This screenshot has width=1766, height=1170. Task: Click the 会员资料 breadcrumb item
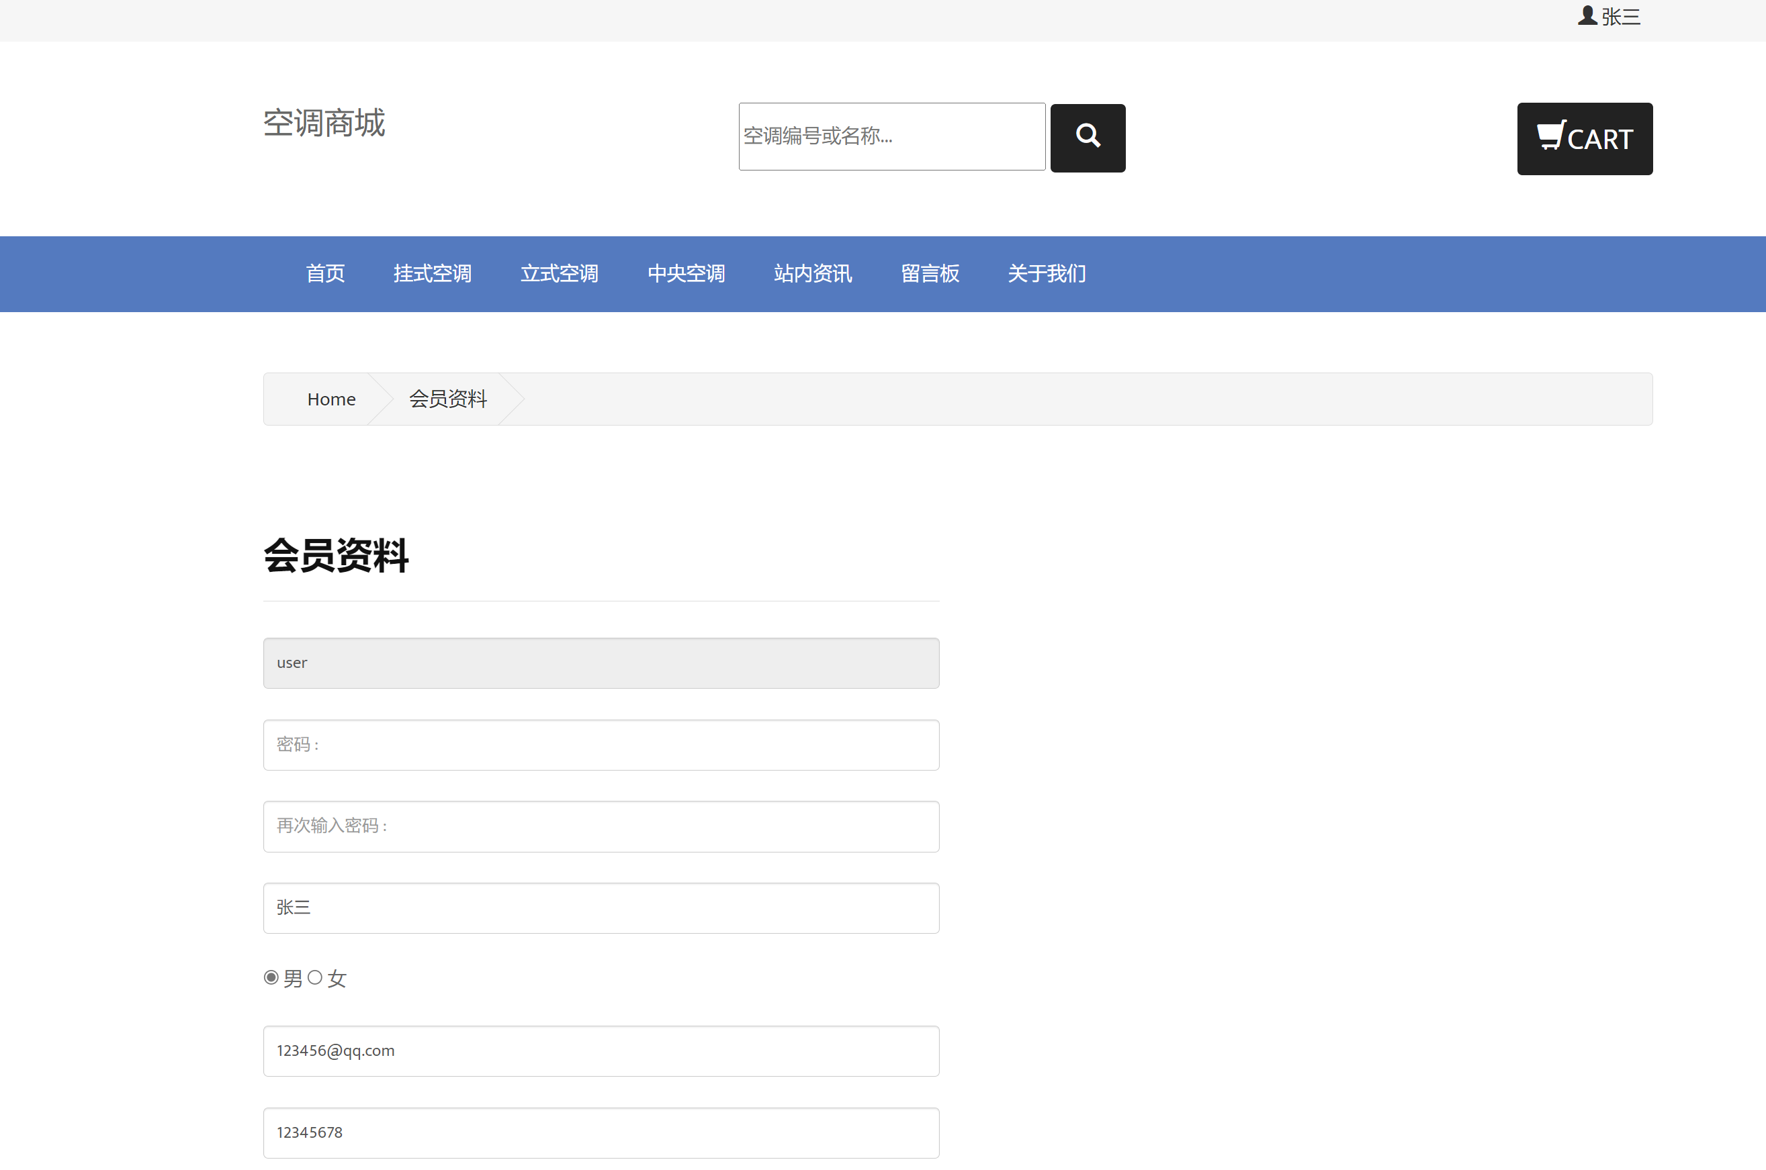point(447,399)
